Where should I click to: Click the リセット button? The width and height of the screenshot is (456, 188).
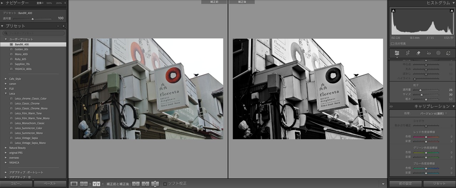point(439,184)
